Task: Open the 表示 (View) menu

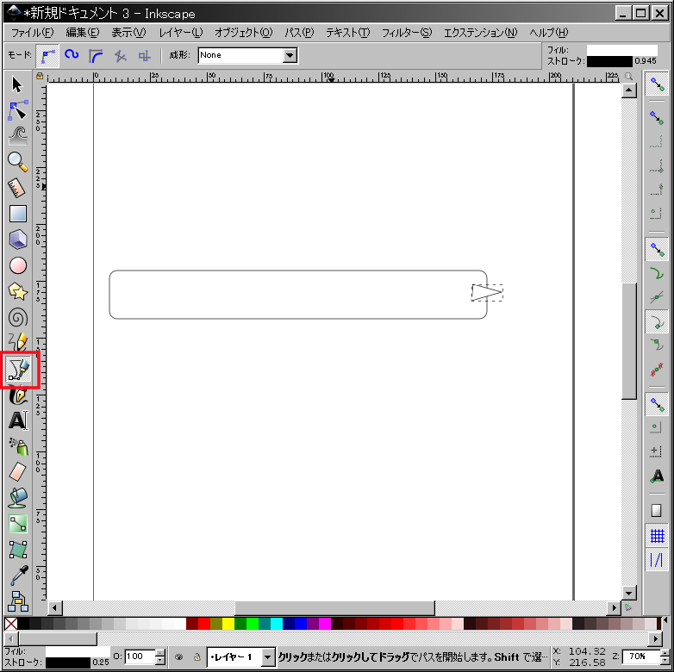Action: (x=128, y=33)
